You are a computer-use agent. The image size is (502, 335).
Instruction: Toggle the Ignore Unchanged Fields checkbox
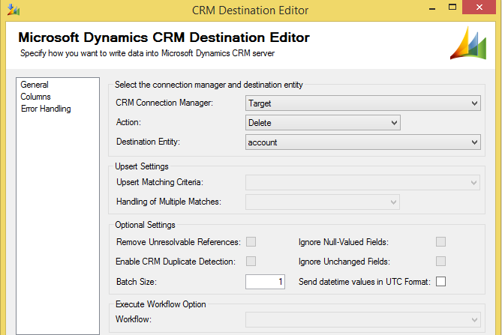441,261
